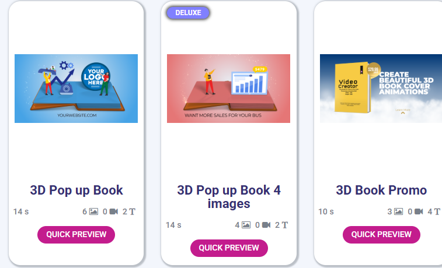Click video camera icon on 3D Pop up Book
This screenshot has width=442, height=268.
point(114,211)
